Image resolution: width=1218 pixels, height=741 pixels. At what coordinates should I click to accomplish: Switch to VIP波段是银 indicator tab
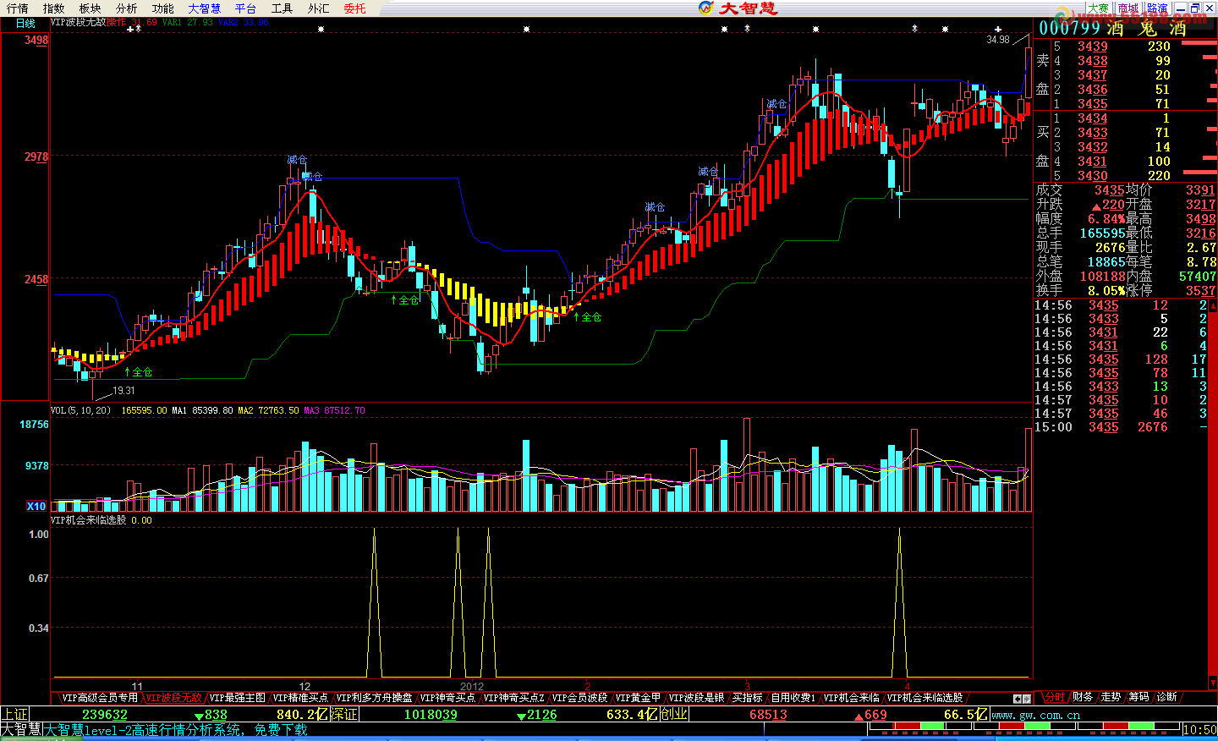pos(696,698)
